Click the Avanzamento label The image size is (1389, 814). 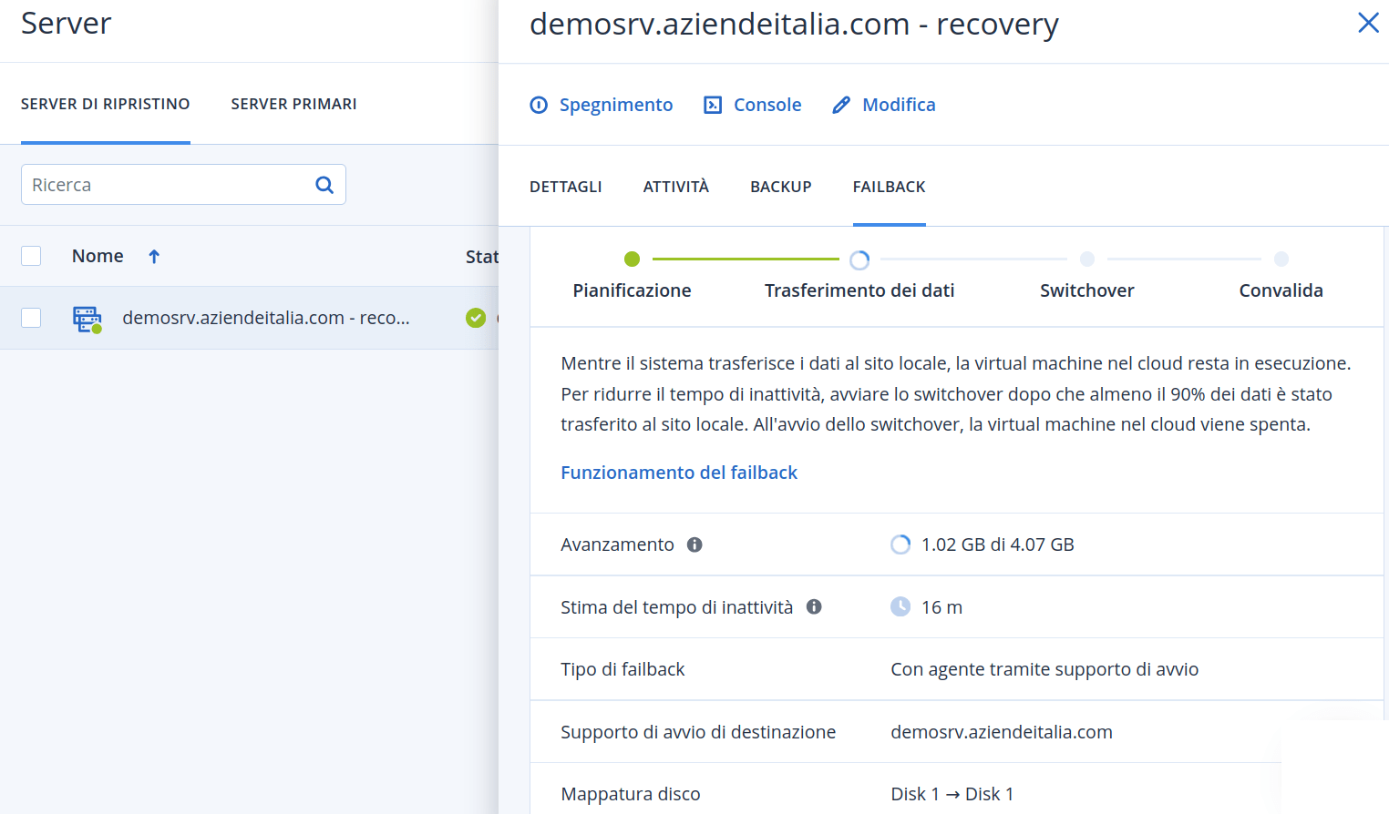coord(617,544)
